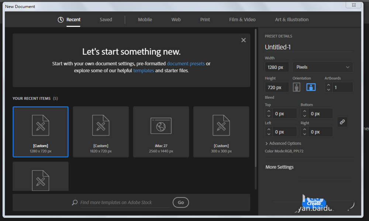Toggle the link-bleed-values chain icon

342,122
